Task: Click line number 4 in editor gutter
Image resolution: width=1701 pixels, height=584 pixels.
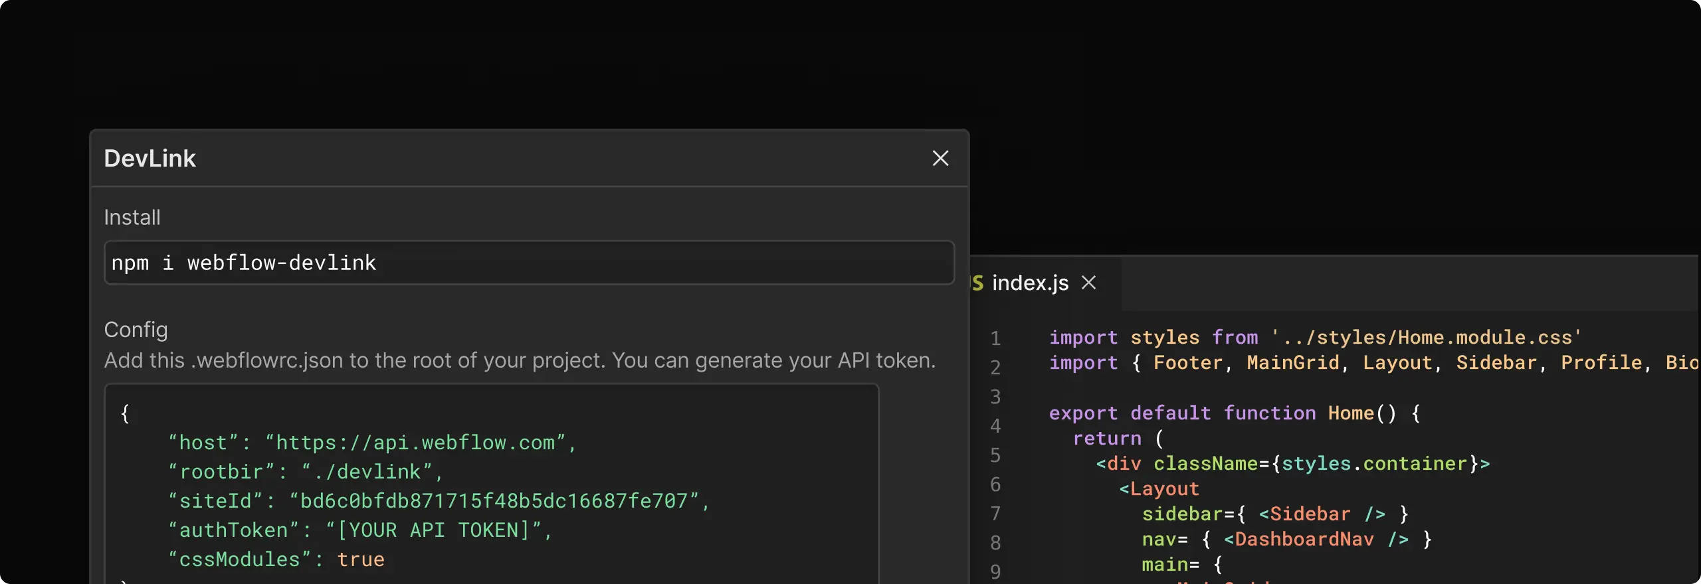Action: pyautogui.click(x=995, y=426)
